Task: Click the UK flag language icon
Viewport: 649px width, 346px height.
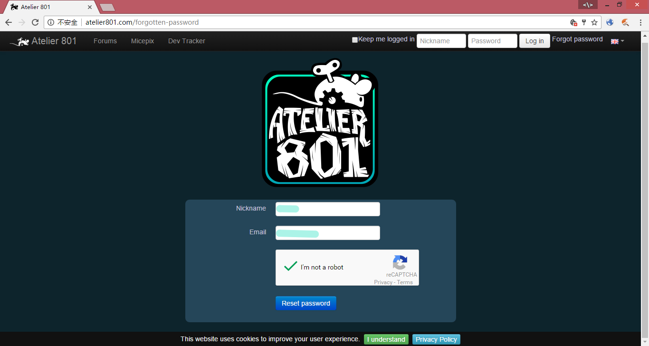Action: pos(614,41)
